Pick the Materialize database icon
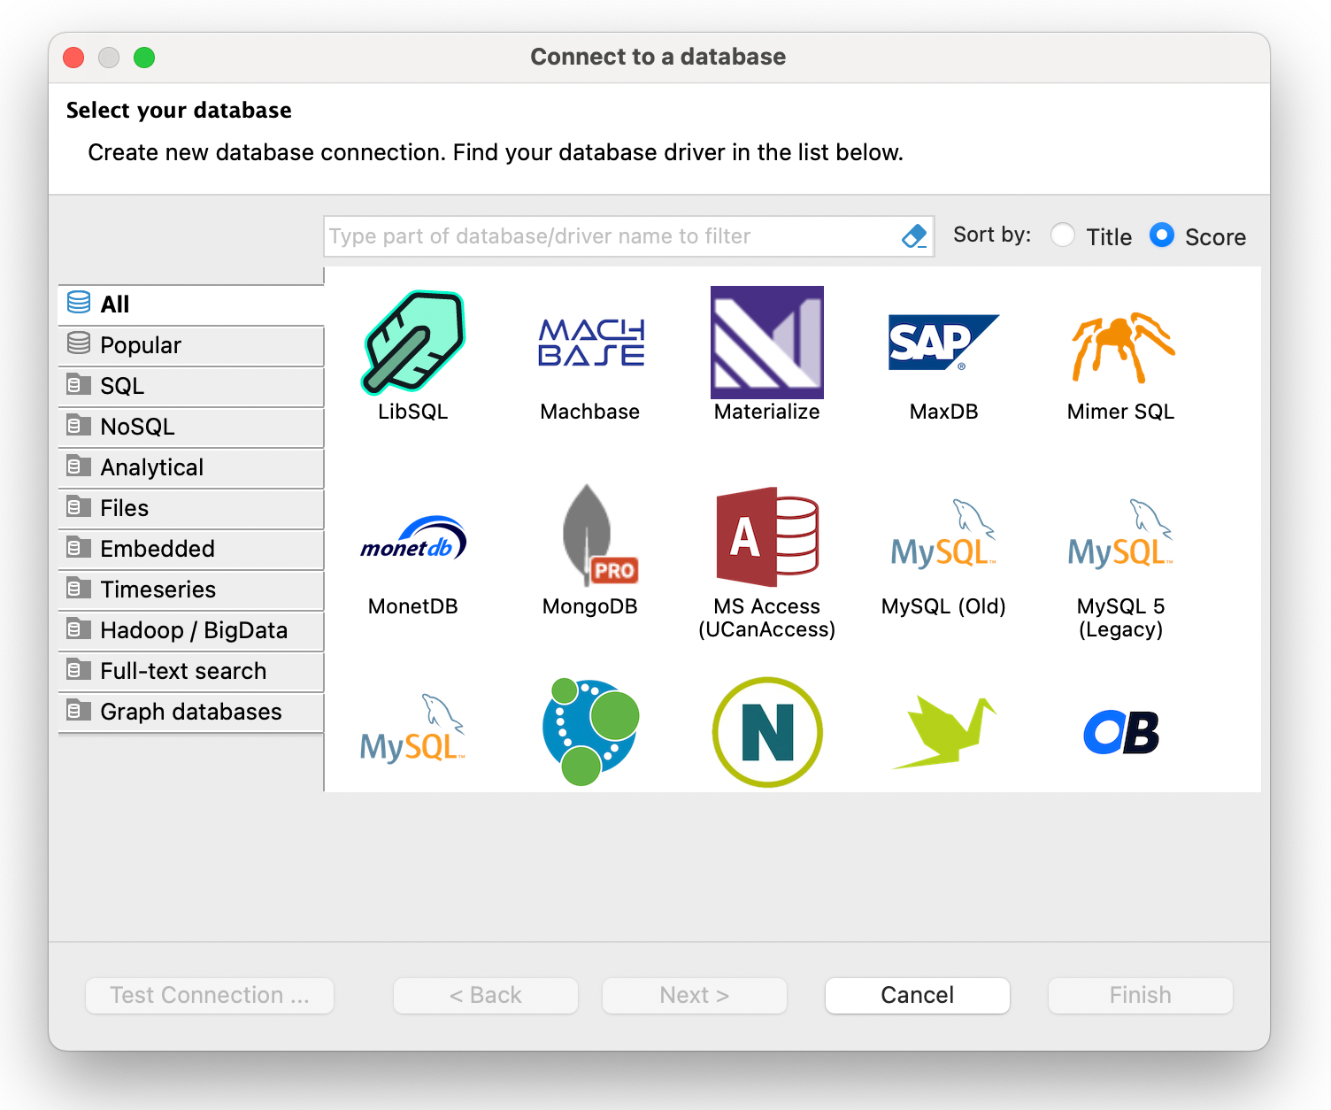The image size is (1331, 1110). (767, 343)
